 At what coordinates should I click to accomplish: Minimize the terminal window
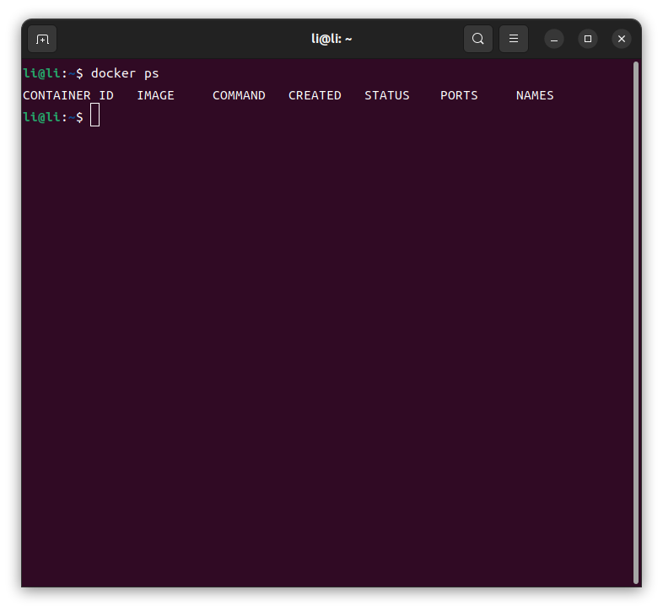coord(554,40)
